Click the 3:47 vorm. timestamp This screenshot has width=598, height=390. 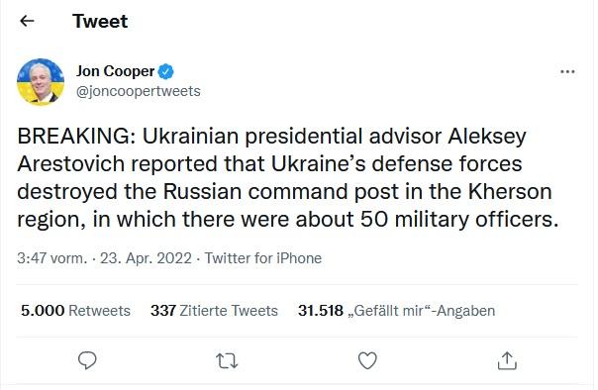tap(52, 258)
